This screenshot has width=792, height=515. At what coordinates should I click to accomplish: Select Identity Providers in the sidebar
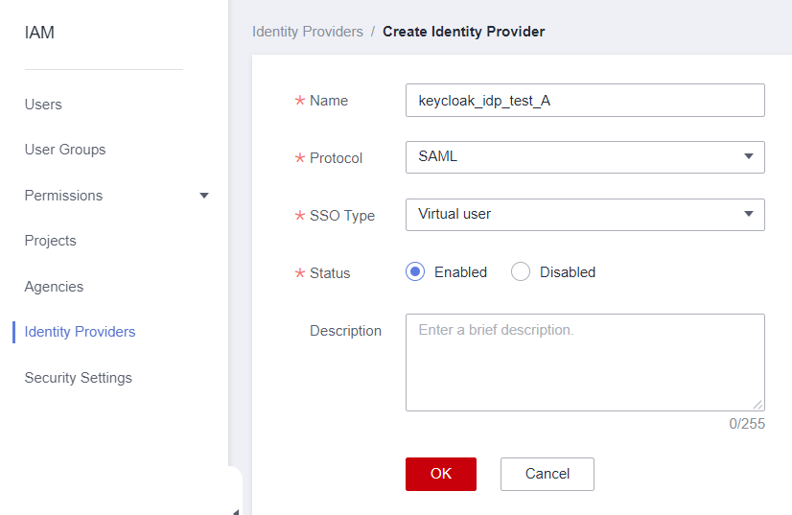(x=80, y=332)
